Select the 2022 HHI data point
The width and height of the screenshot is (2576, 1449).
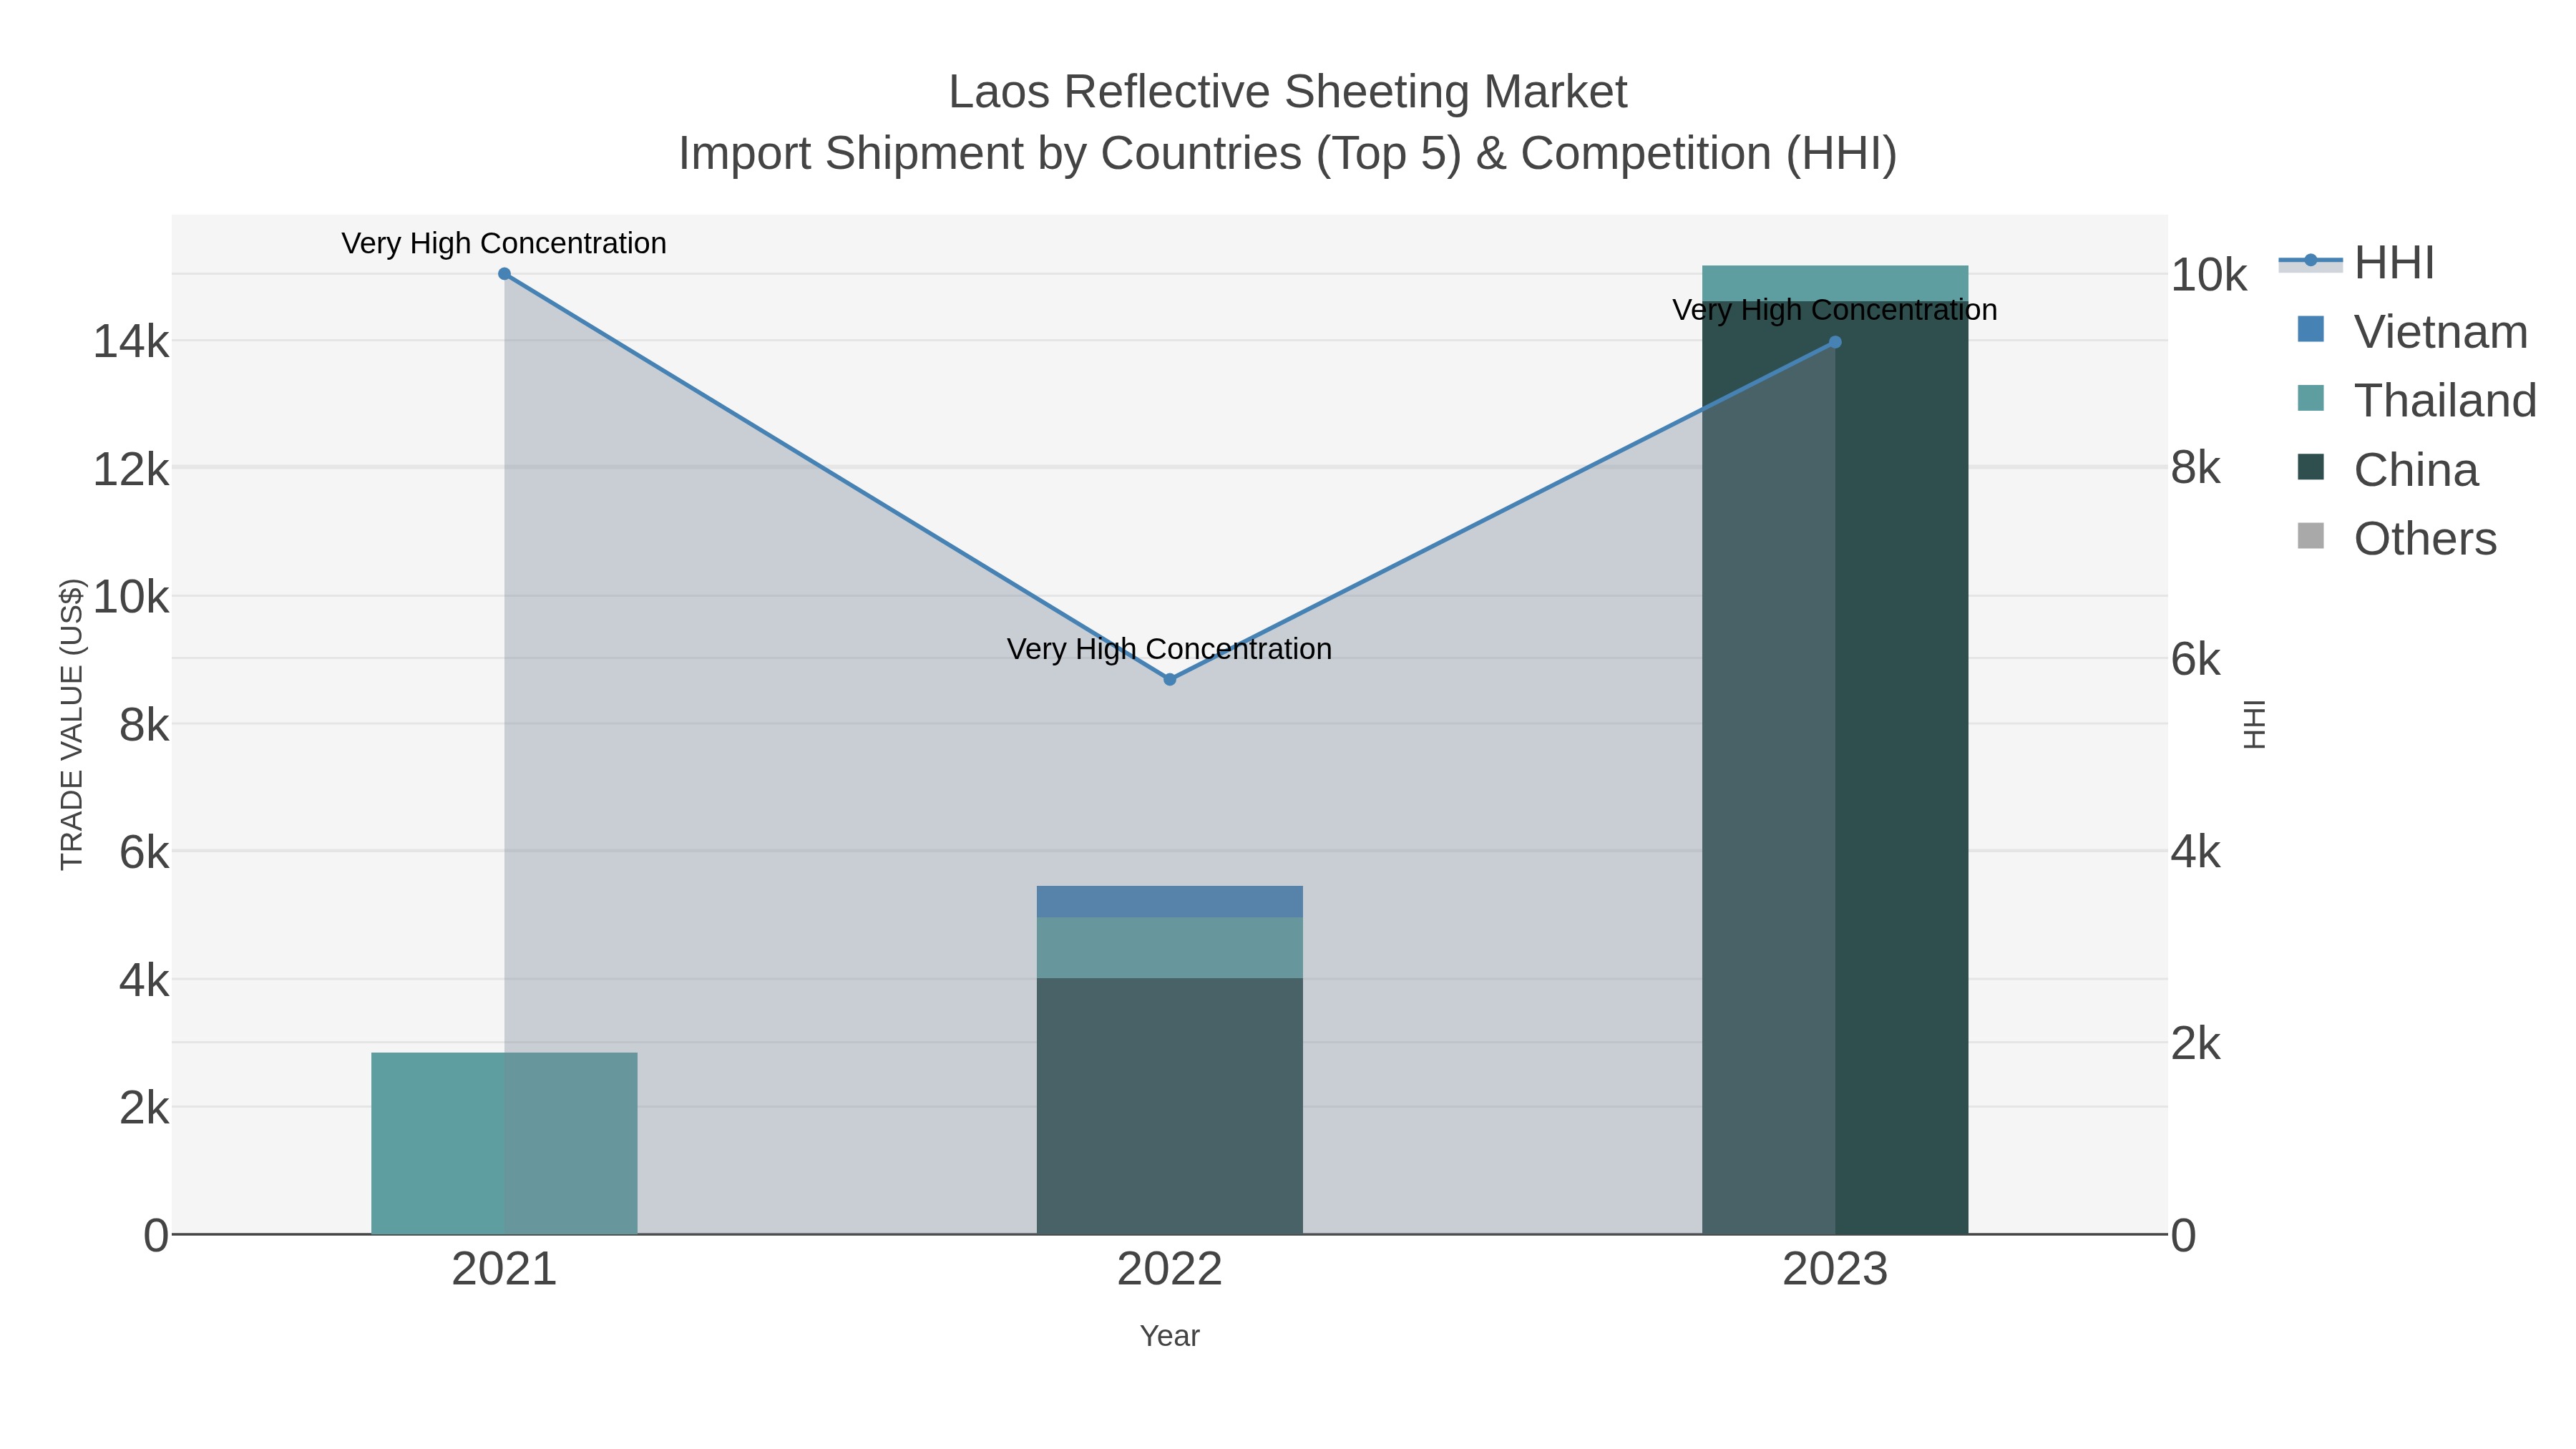[x=1170, y=679]
